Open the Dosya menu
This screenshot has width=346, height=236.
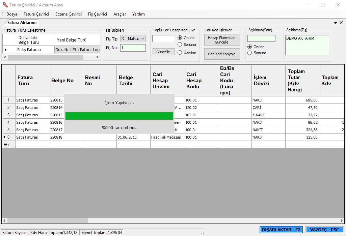(x=12, y=14)
